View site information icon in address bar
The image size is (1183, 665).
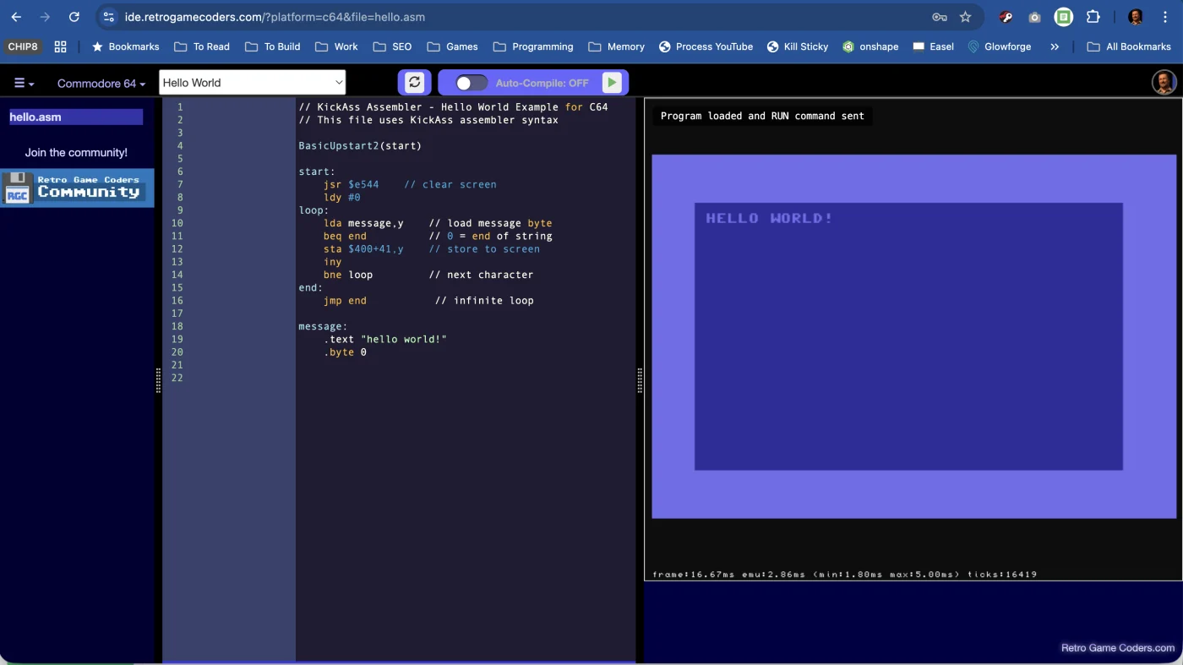coord(108,17)
